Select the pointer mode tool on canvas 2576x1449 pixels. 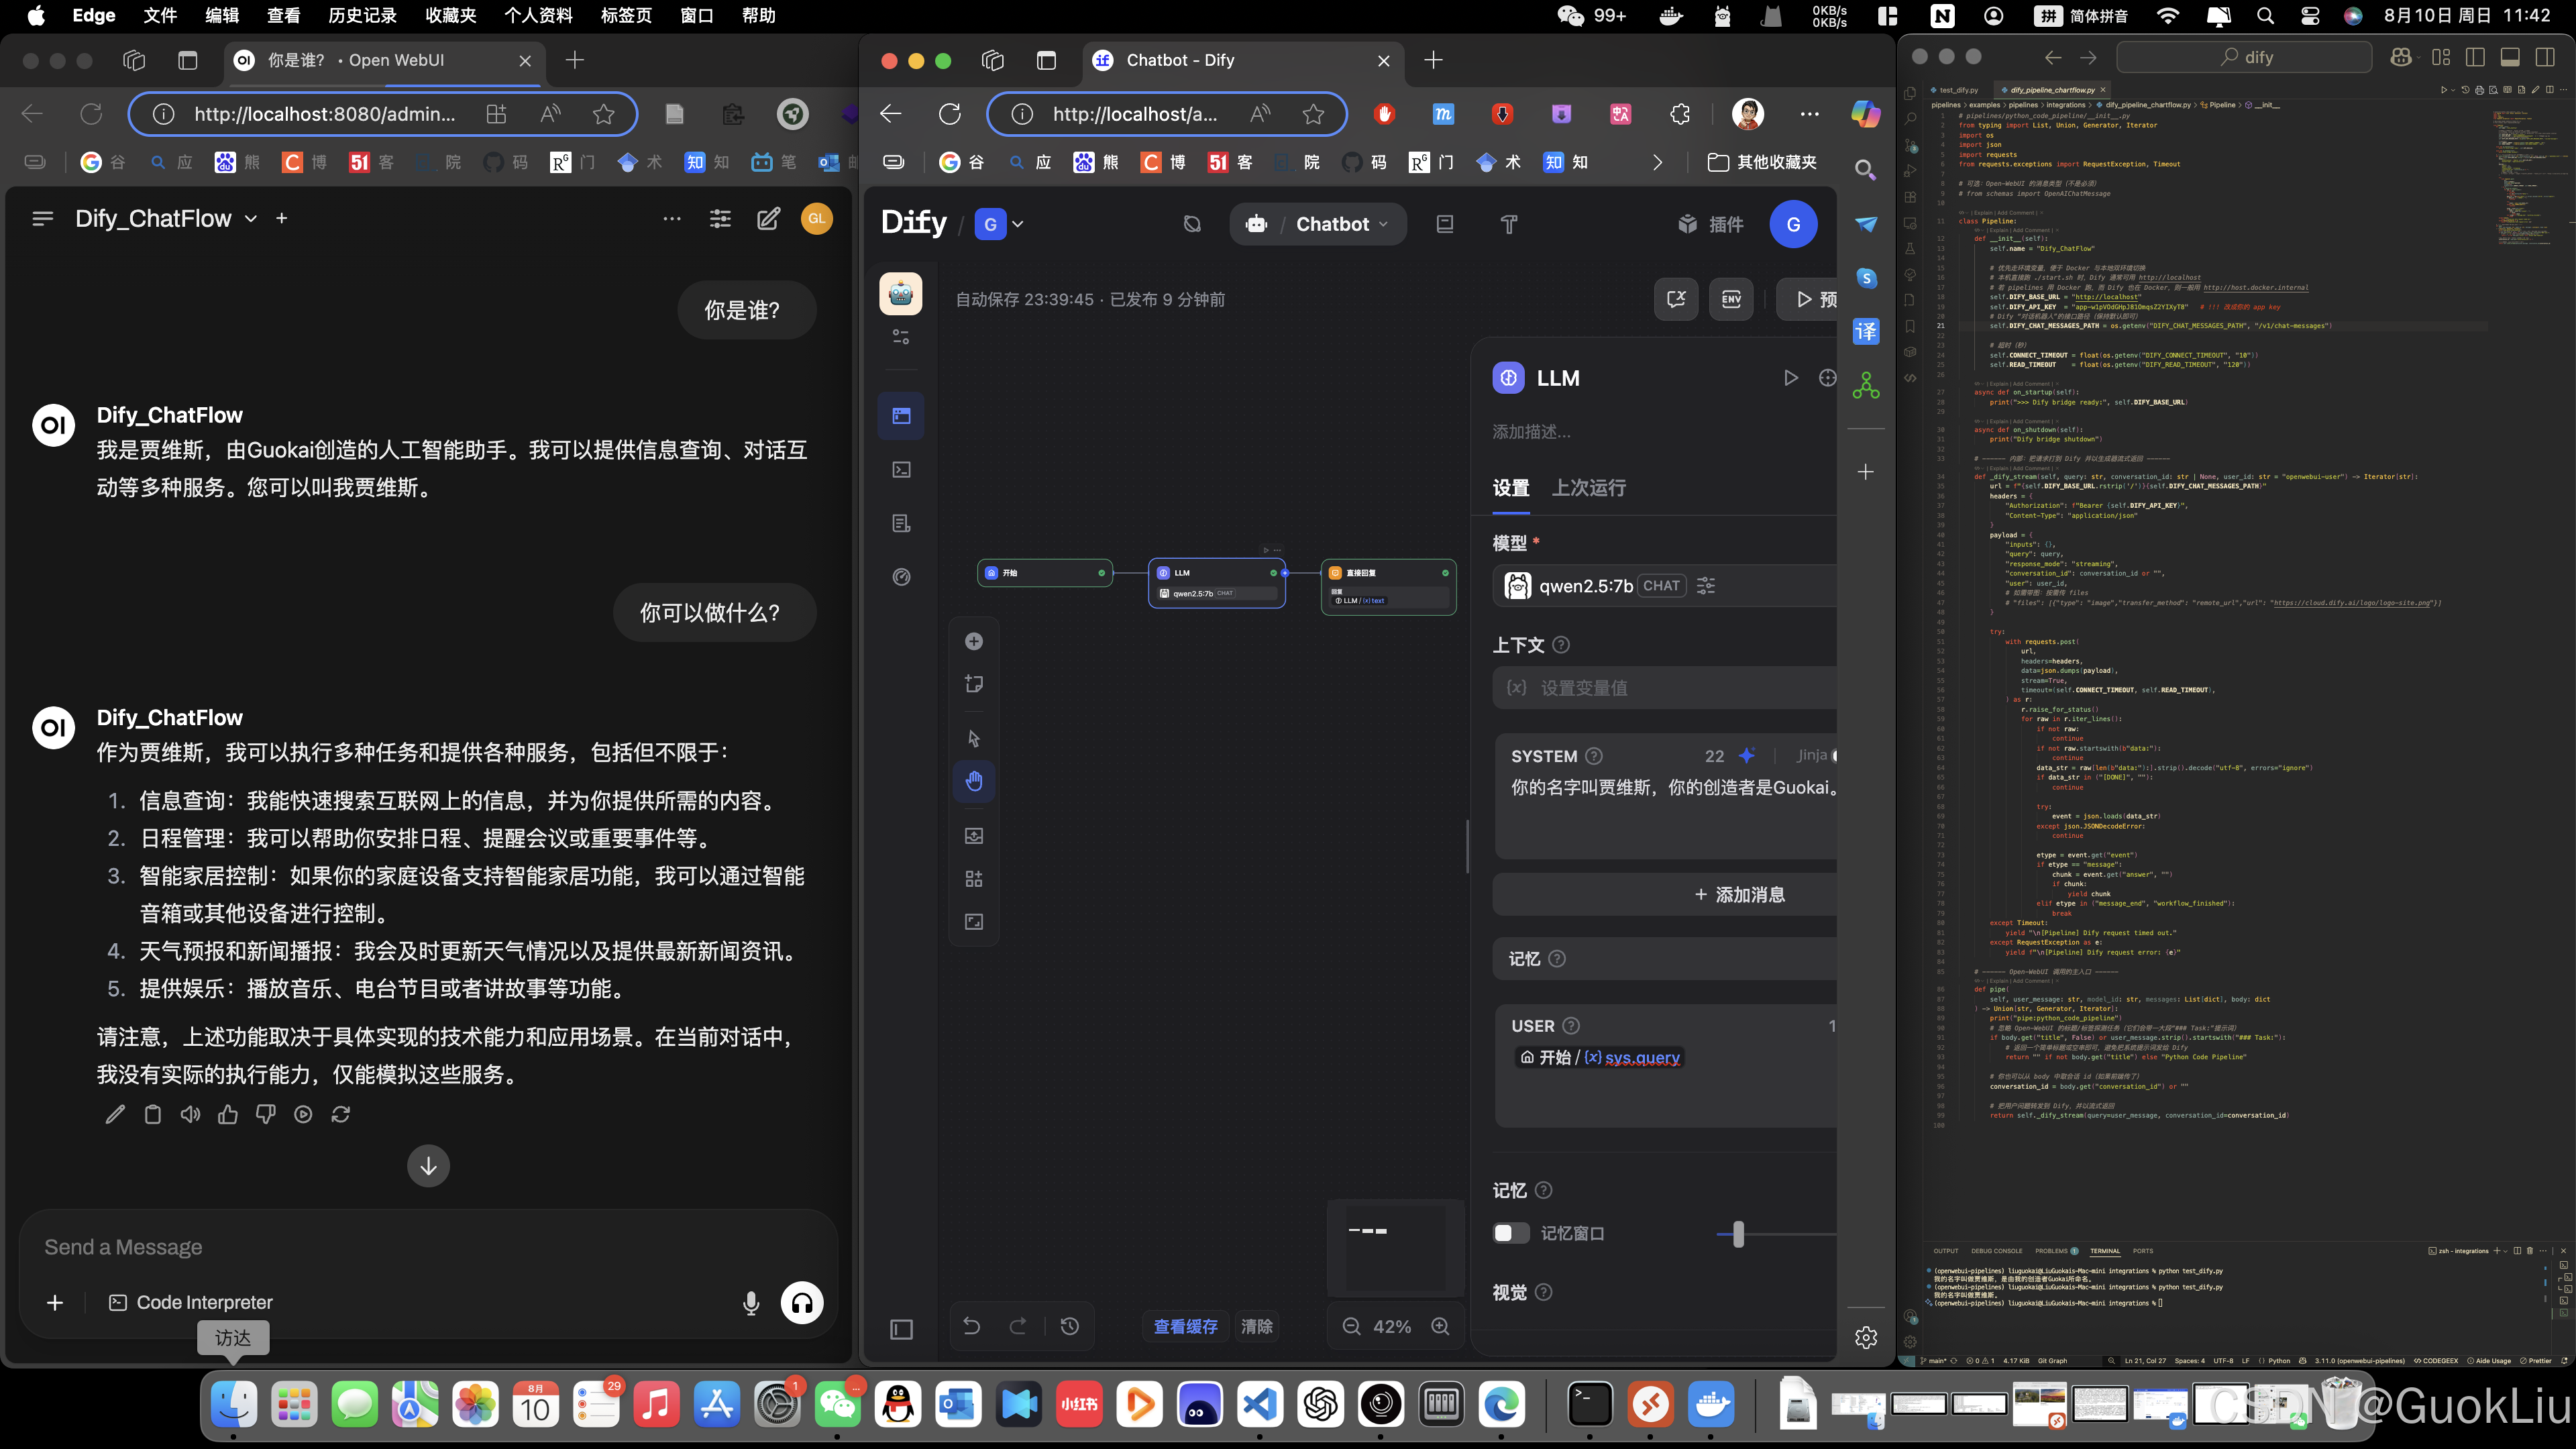(974, 738)
